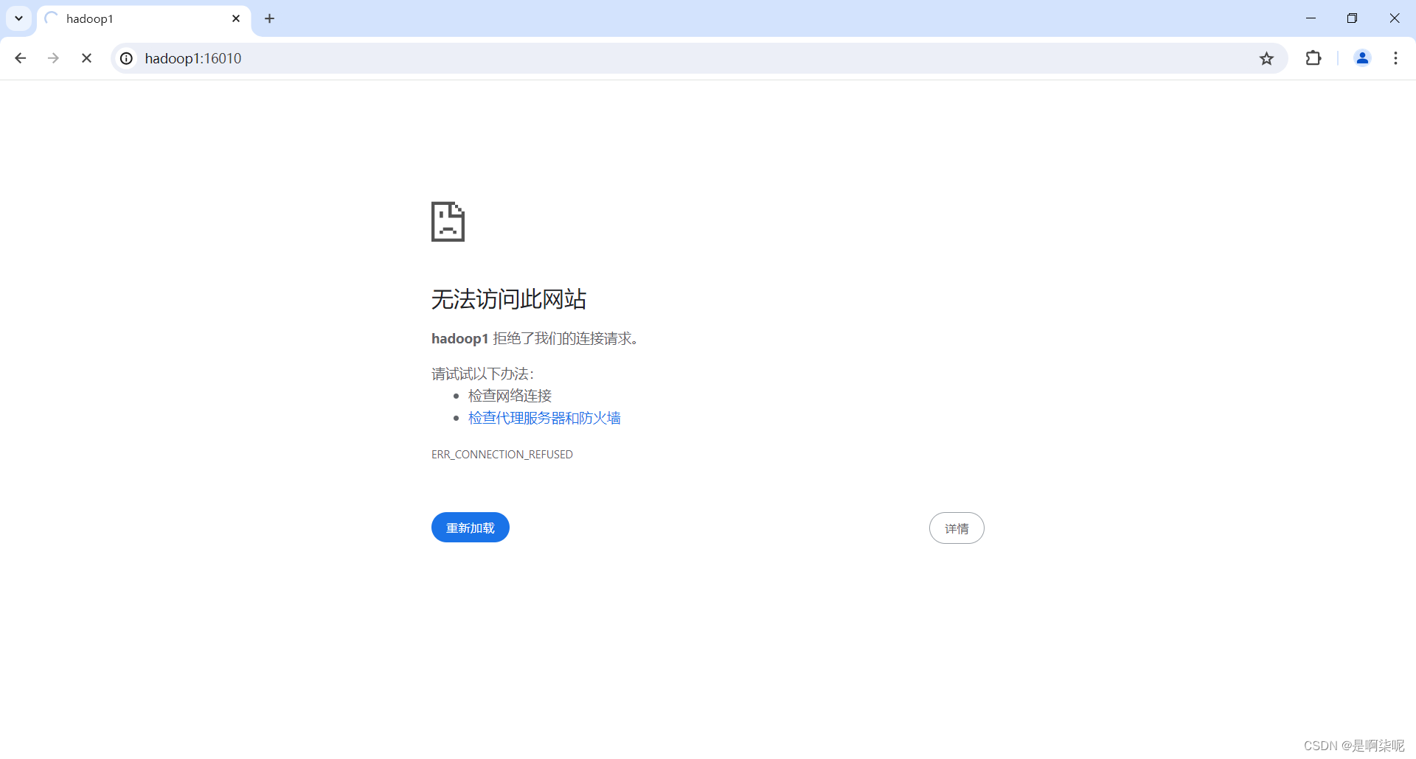Click the 请试试以下办法 text
This screenshot has height=759, width=1416.
coord(482,374)
